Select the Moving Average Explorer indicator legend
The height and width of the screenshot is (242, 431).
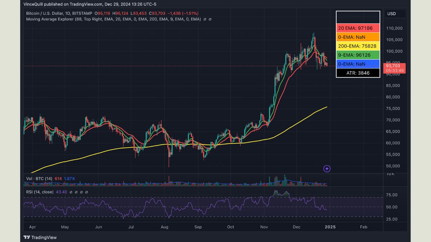click(x=113, y=19)
